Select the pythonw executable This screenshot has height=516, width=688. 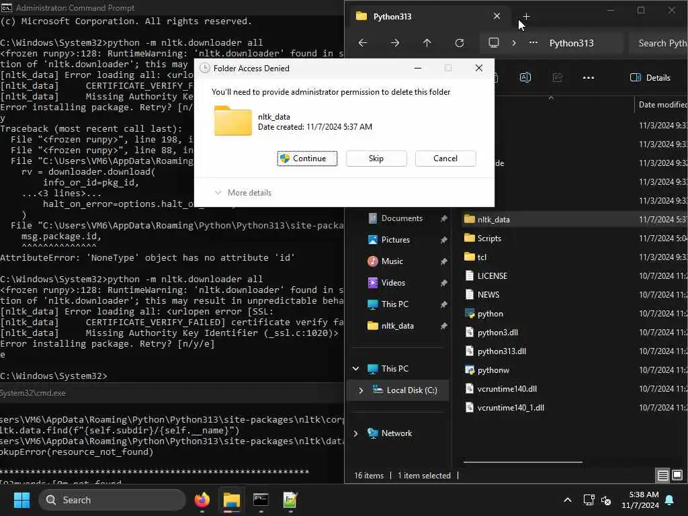(x=493, y=370)
